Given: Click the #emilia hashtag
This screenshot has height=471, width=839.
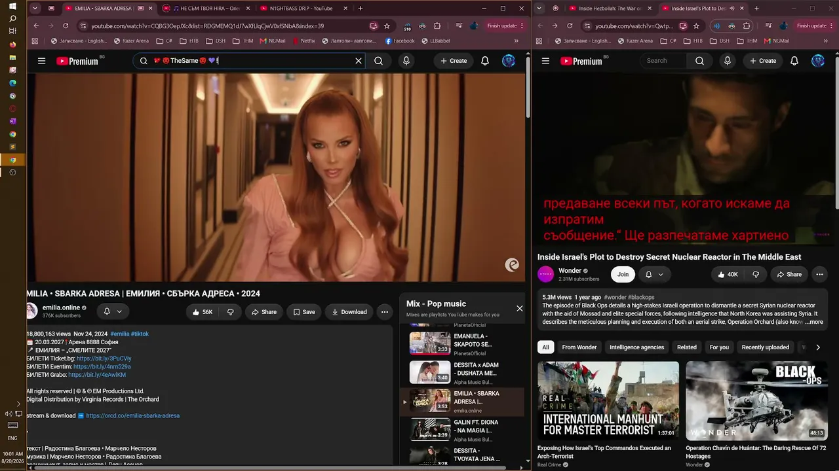Looking at the screenshot, I should click(x=119, y=334).
